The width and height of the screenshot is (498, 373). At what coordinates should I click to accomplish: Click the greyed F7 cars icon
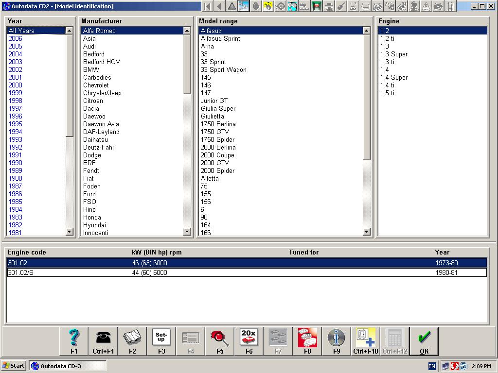pyautogui.click(x=278, y=341)
